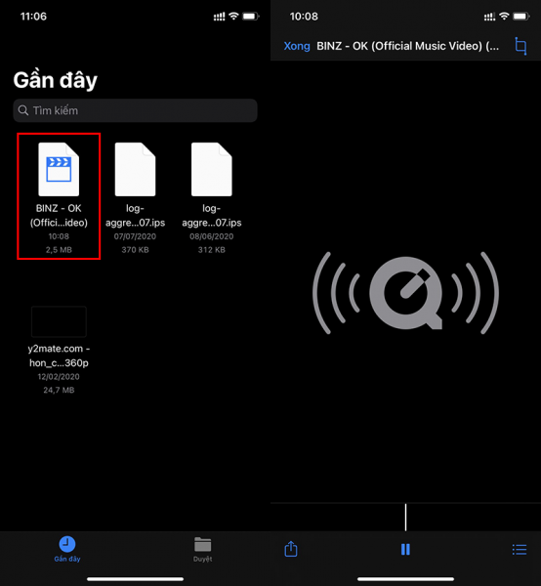Click the QuickTime audio artwork in player
The image size is (541, 586).
[406, 293]
